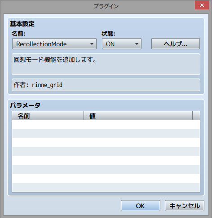The width and height of the screenshot is (212, 218).
Task: Open the RecollectionMode name dropdown
Action: tap(54, 44)
